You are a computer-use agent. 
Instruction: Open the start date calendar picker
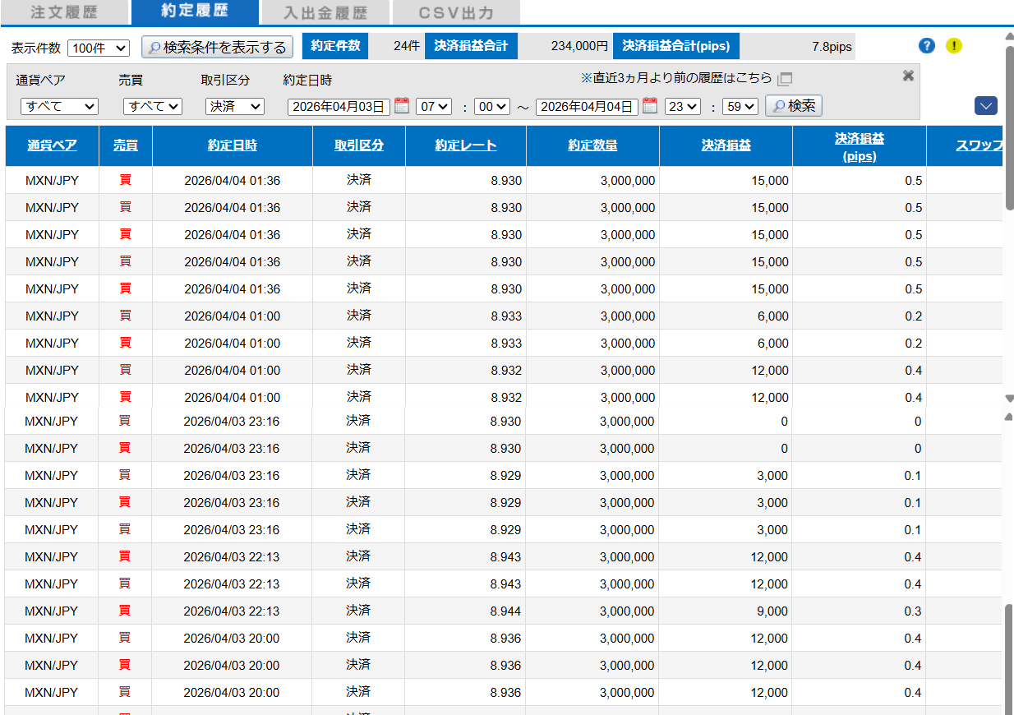tap(402, 106)
